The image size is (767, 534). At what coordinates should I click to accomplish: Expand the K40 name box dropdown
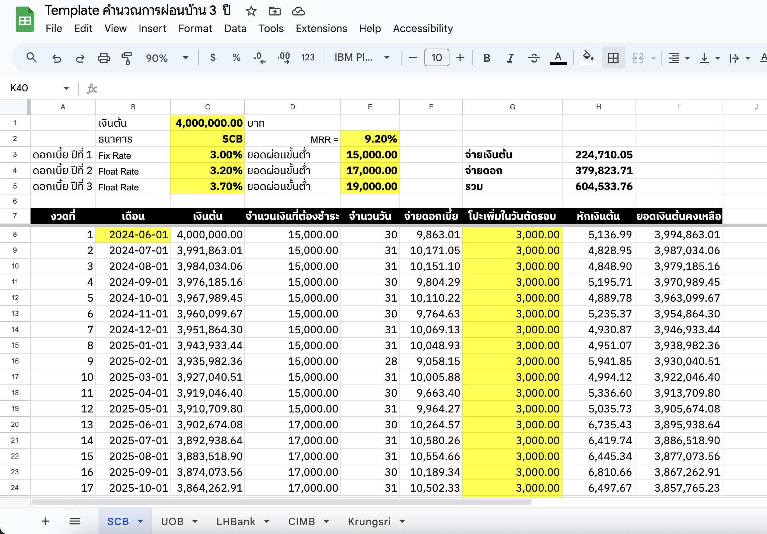click(66, 88)
